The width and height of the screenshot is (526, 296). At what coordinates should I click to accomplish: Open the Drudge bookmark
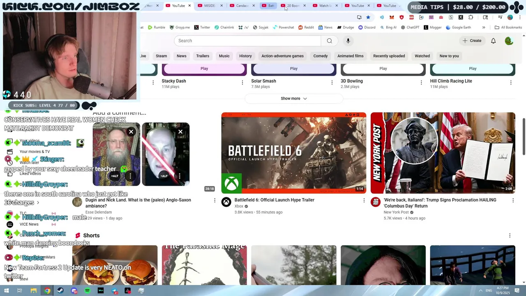pos(346,28)
